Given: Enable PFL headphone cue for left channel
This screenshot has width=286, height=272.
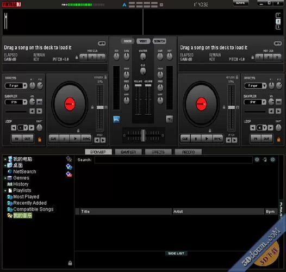Looking at the screenshot, I should (x=116, y=120).
